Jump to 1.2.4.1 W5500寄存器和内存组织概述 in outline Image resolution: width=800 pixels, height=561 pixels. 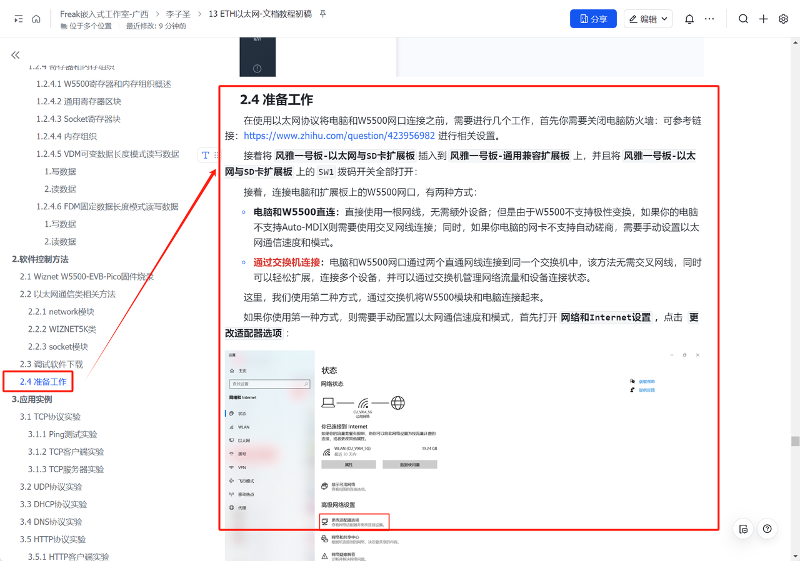pos(104,84)
